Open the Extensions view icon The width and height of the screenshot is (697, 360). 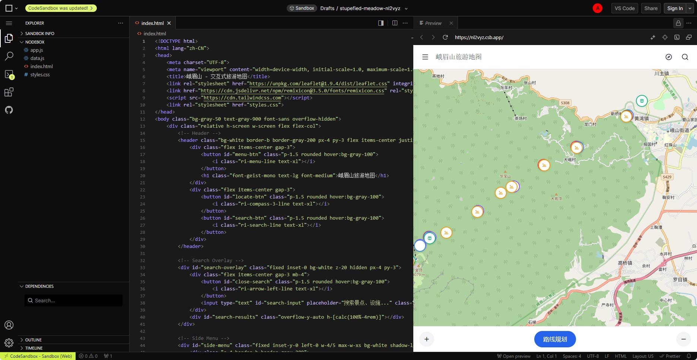click(9, 92)
